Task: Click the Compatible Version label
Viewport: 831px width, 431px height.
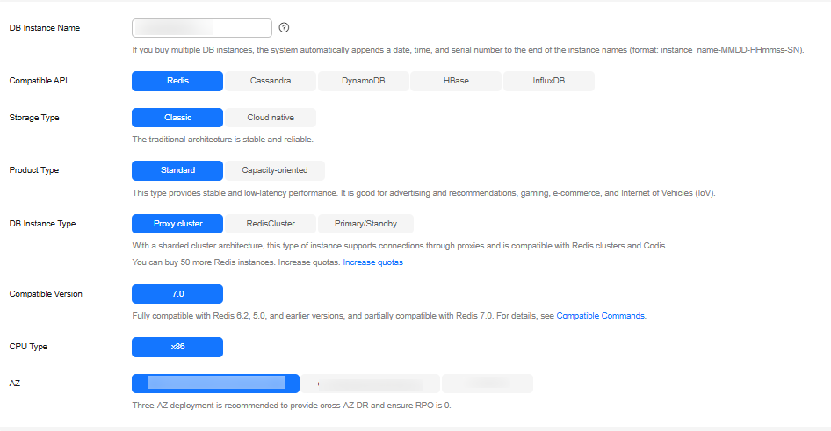Action: coord(46,294)
